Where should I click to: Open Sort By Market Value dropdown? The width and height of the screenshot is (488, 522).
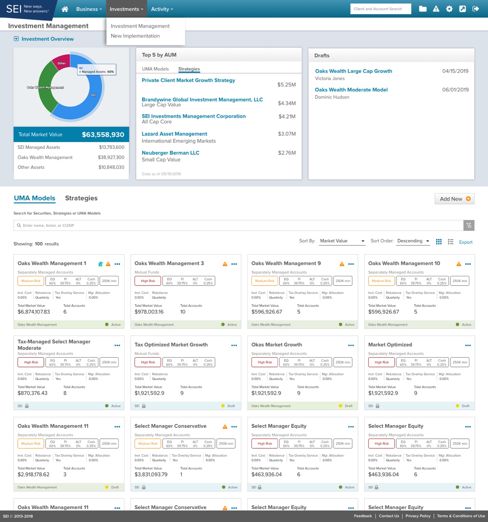pyautogui.click(x=342, y=241)
